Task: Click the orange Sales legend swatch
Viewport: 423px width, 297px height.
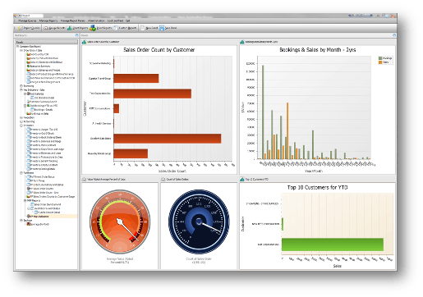Action: pyautogui.click(x=380, y=62)
